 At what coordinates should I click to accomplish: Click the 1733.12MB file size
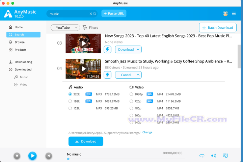coord(112,94)
